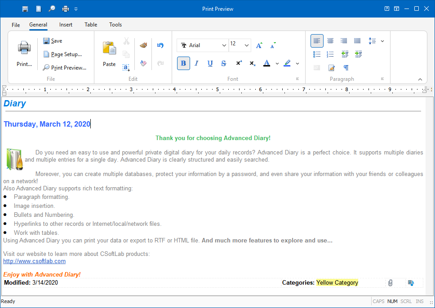Viewport: 435px width, 308px height.
Task: Click the ribbon display options icon in title bar
Action: (397, 9)
